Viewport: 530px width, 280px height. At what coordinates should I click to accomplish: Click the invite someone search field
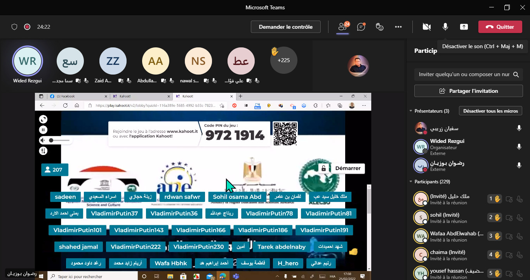pos(468,75)
